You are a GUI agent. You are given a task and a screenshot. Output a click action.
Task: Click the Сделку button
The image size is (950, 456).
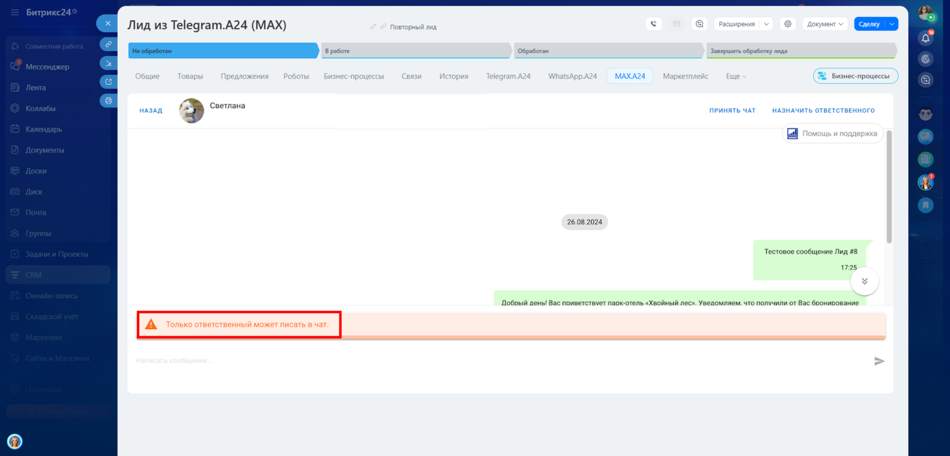click(x=869, y=24)
